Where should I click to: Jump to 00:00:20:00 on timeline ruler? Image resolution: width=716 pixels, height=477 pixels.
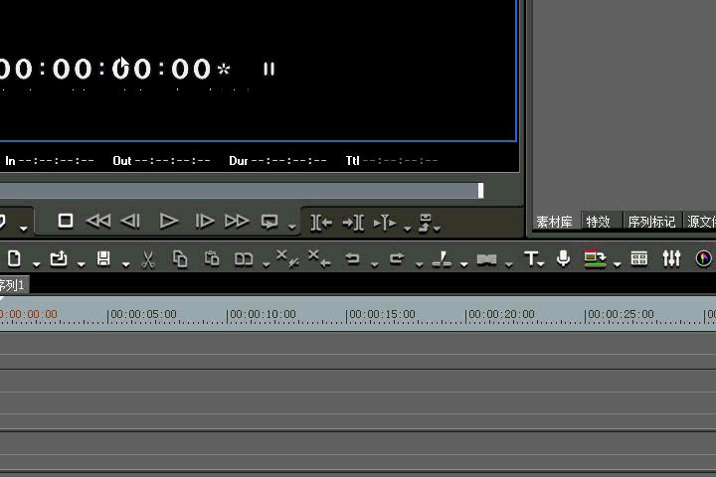click(x=501, y=314)
